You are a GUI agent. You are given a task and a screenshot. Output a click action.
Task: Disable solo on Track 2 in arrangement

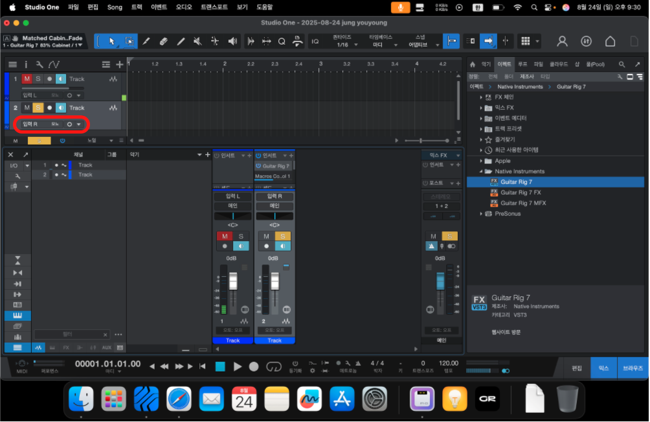click(x=38, y=108)
